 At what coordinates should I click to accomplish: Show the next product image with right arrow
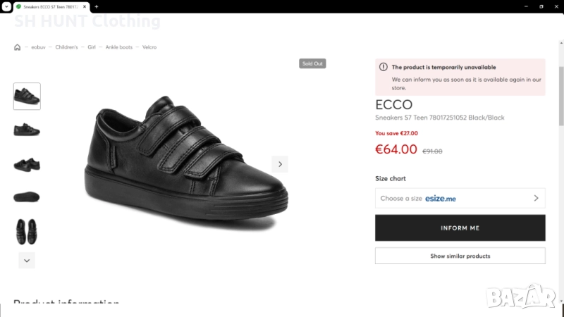(280, 164)
